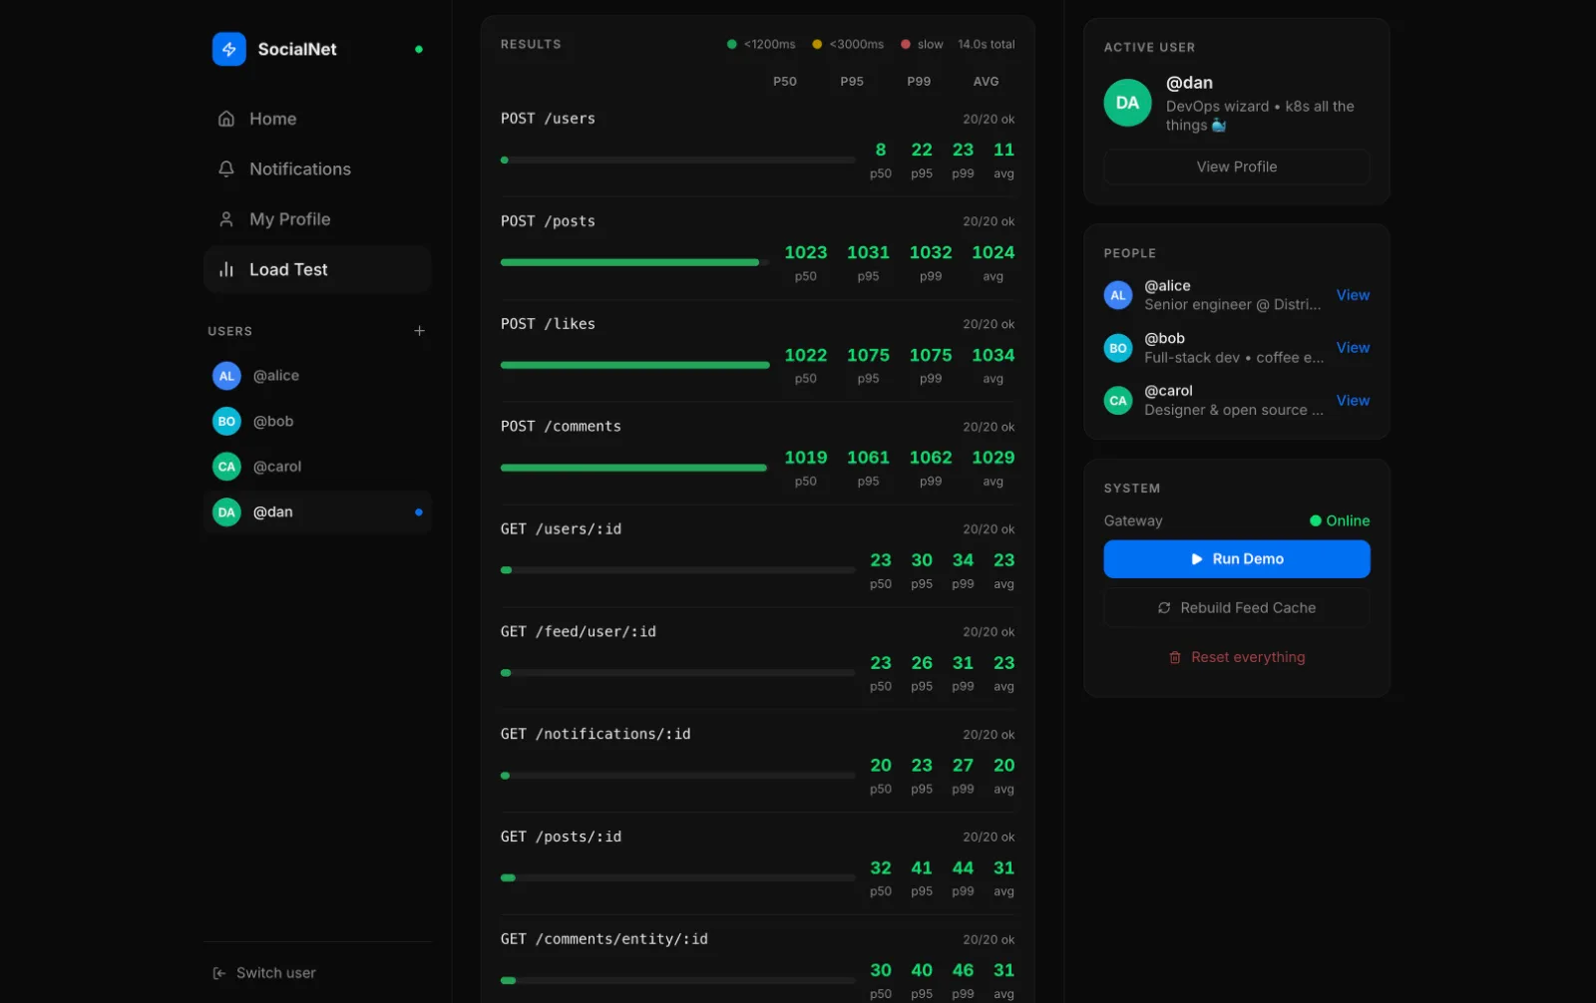
Task: Click the Home house icon
Action: coord(226,119)
